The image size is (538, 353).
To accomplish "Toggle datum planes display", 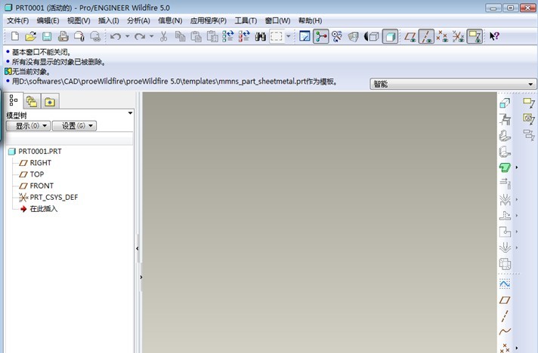I will tap(410, 36).
